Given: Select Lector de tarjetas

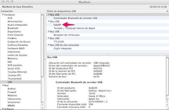Looking at the screenshot, I should [x=18, y=55].
